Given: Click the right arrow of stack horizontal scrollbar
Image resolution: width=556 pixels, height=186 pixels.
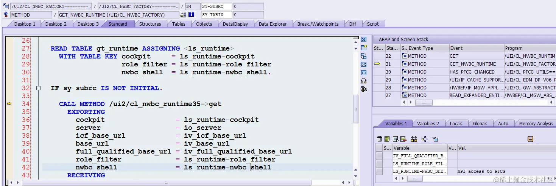Looking at the screenshot, I should click(410, 102).
